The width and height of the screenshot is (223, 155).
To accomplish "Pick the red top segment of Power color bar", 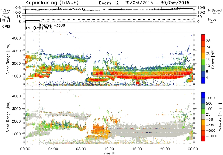I will pos(203,37).
